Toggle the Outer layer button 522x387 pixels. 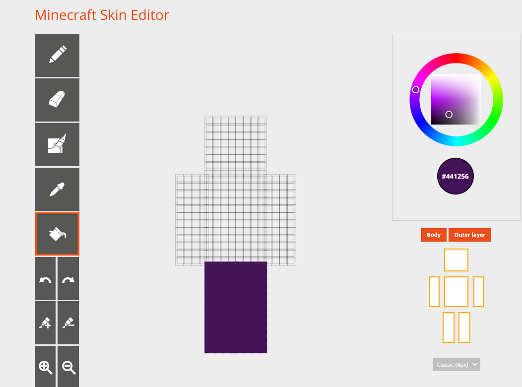point(470,235)
